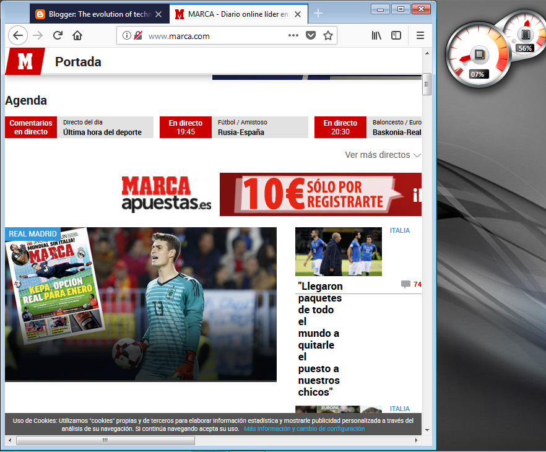Click the ITALIA tag beside players photo
Image resolution: width=546 pixels, height=452 pixels.
point(399,230)
